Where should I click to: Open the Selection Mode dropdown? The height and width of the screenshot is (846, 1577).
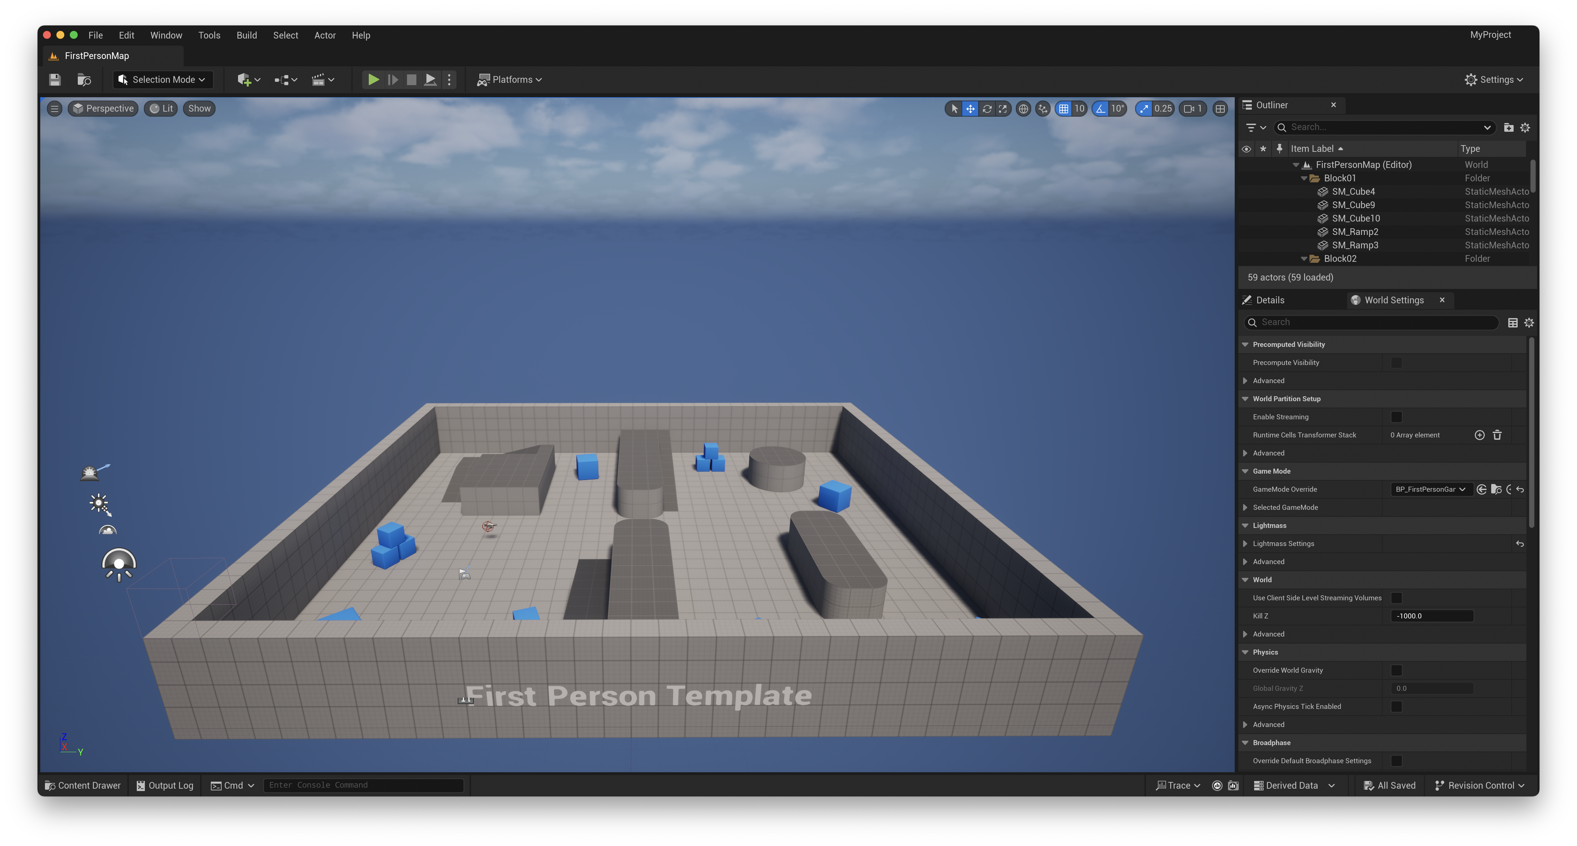(162, 79)
